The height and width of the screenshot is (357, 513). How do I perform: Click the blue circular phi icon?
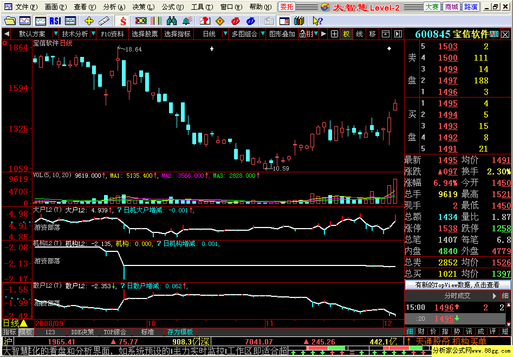click(x=251, y=21)
